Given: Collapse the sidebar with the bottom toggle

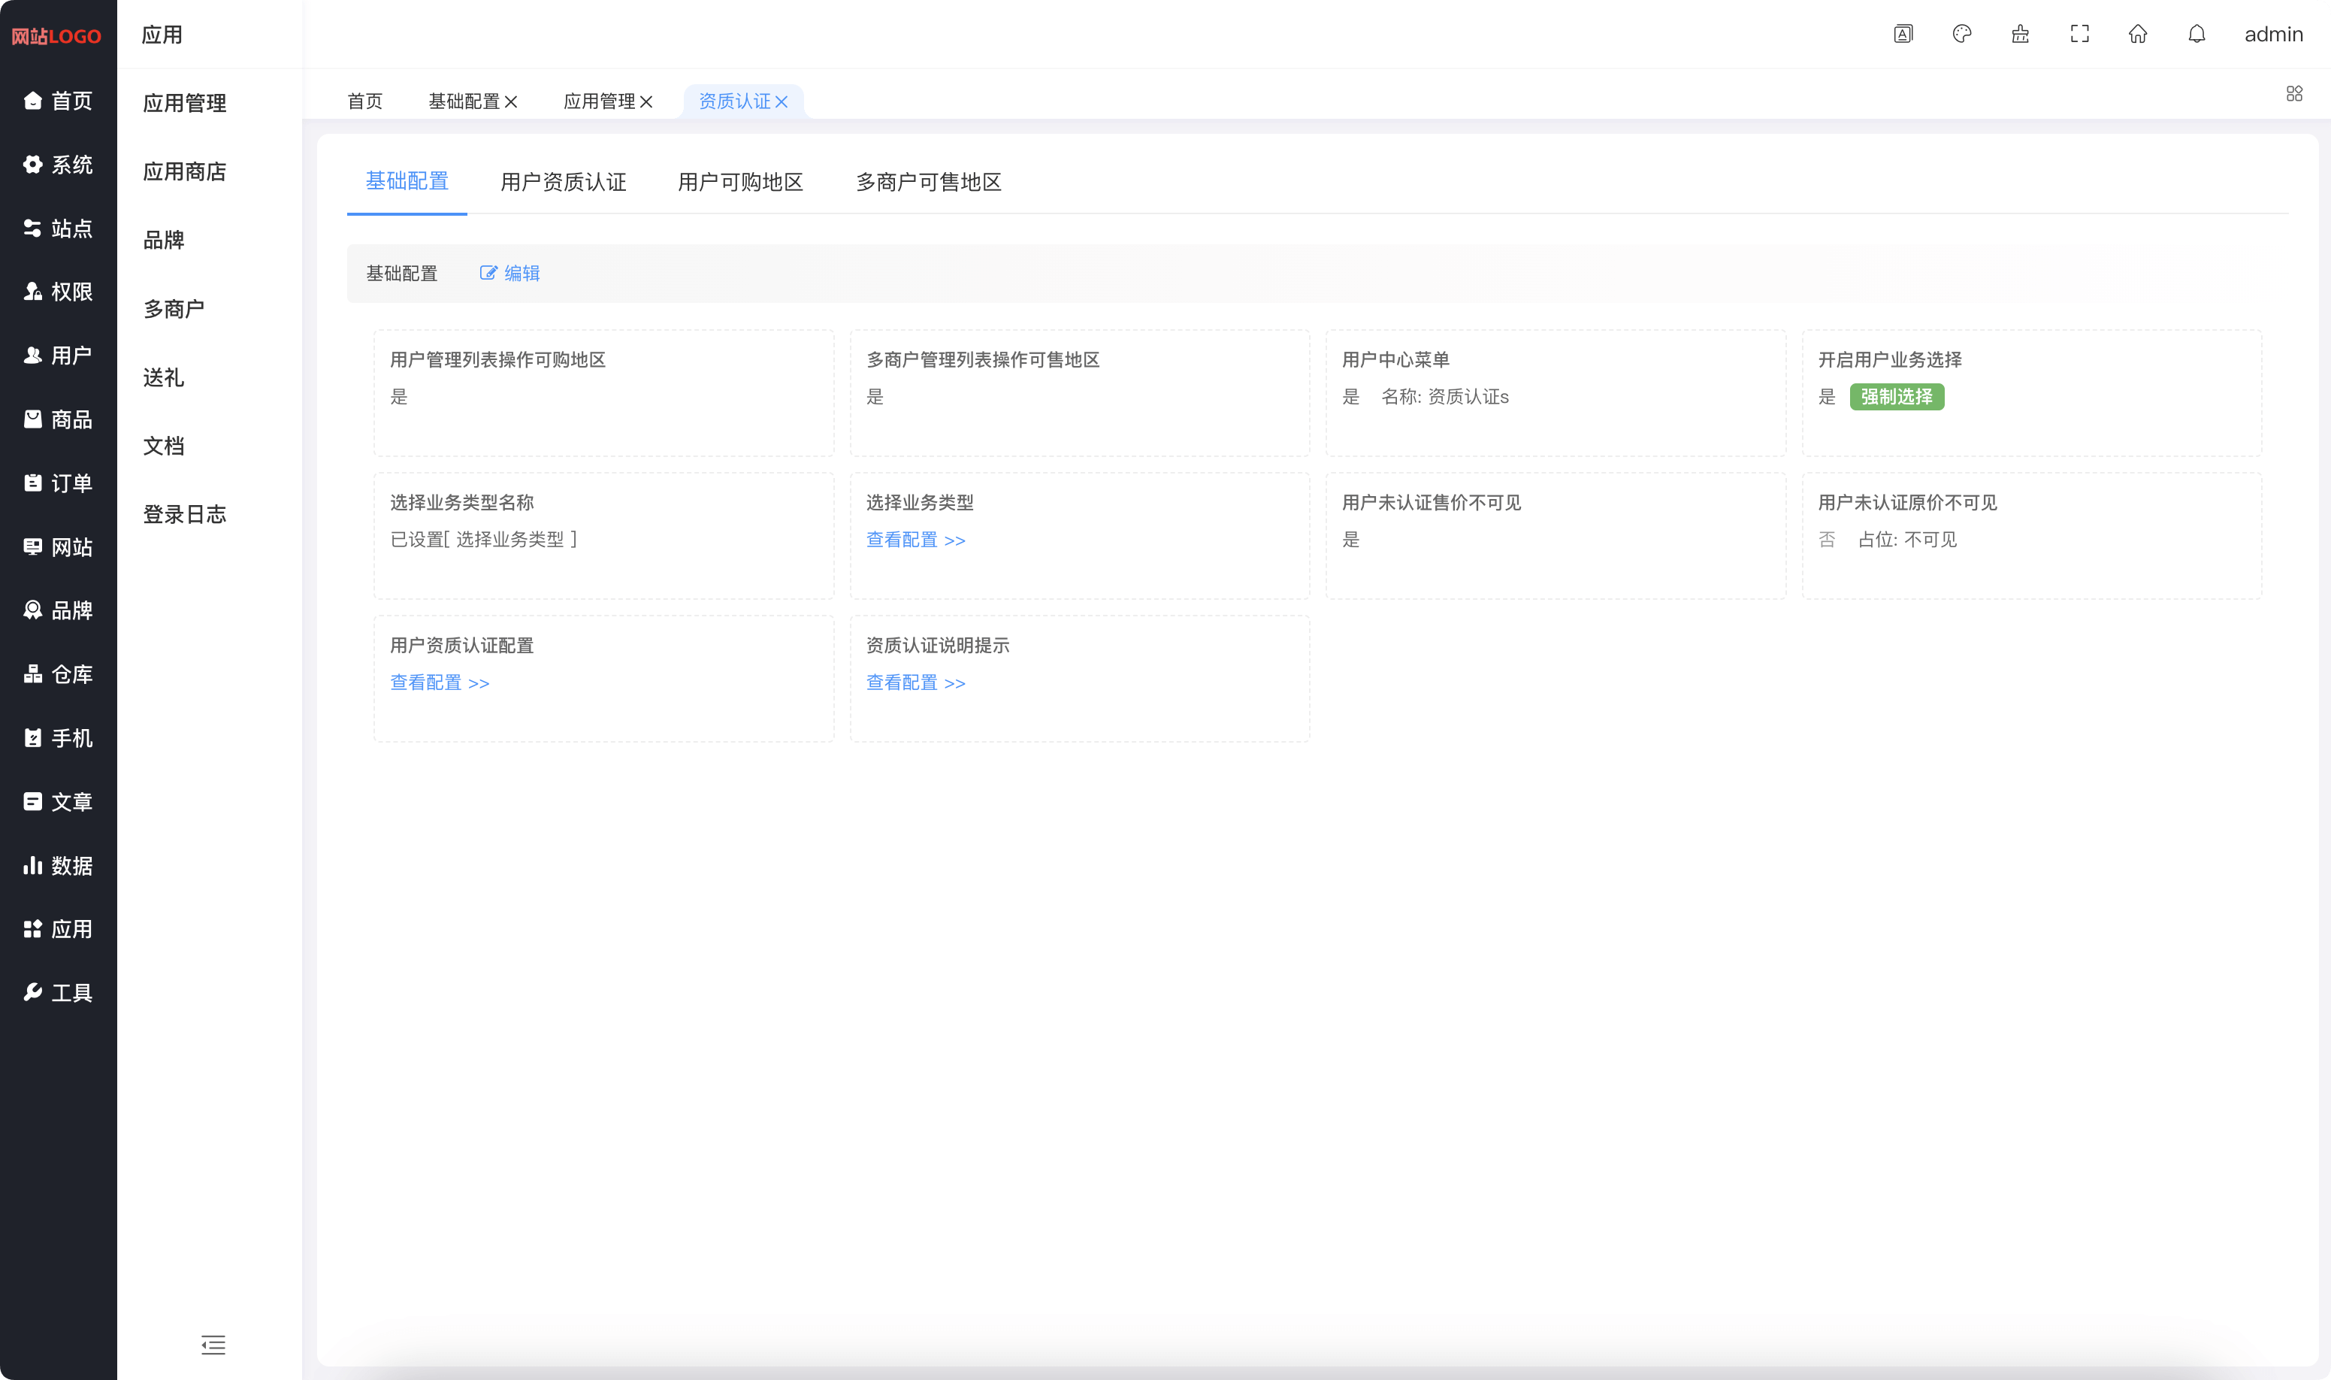Looking at the screenshot, I should [x=213, y=1345].
